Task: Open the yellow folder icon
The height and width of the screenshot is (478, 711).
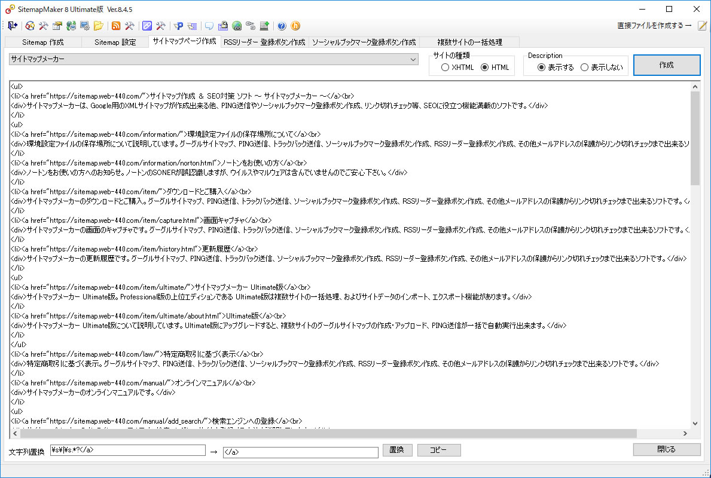Action: 99,26
